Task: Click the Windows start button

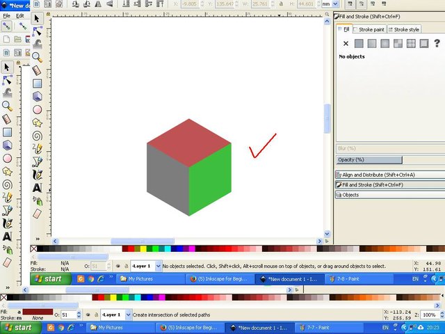Action: [x=47, y=278]
